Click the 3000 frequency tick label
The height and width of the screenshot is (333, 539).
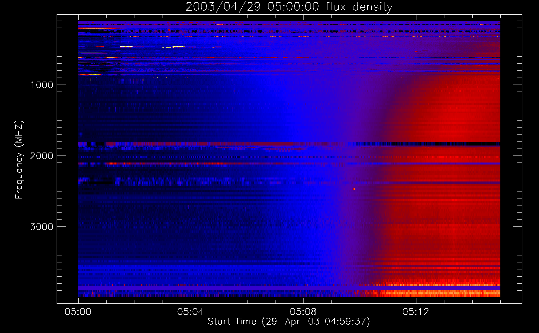42,227
